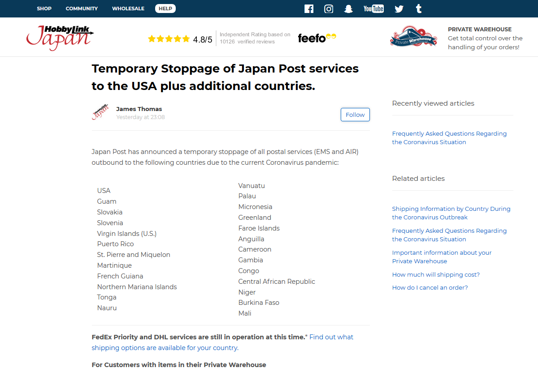Screen dimensions: 538x372
Task: Click Greenland in the country list
Action: [255, 218]
